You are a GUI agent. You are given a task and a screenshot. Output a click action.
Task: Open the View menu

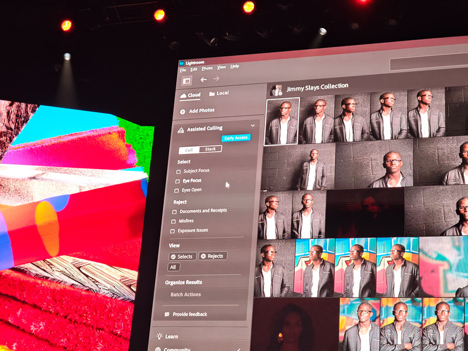tap(222, 67)
